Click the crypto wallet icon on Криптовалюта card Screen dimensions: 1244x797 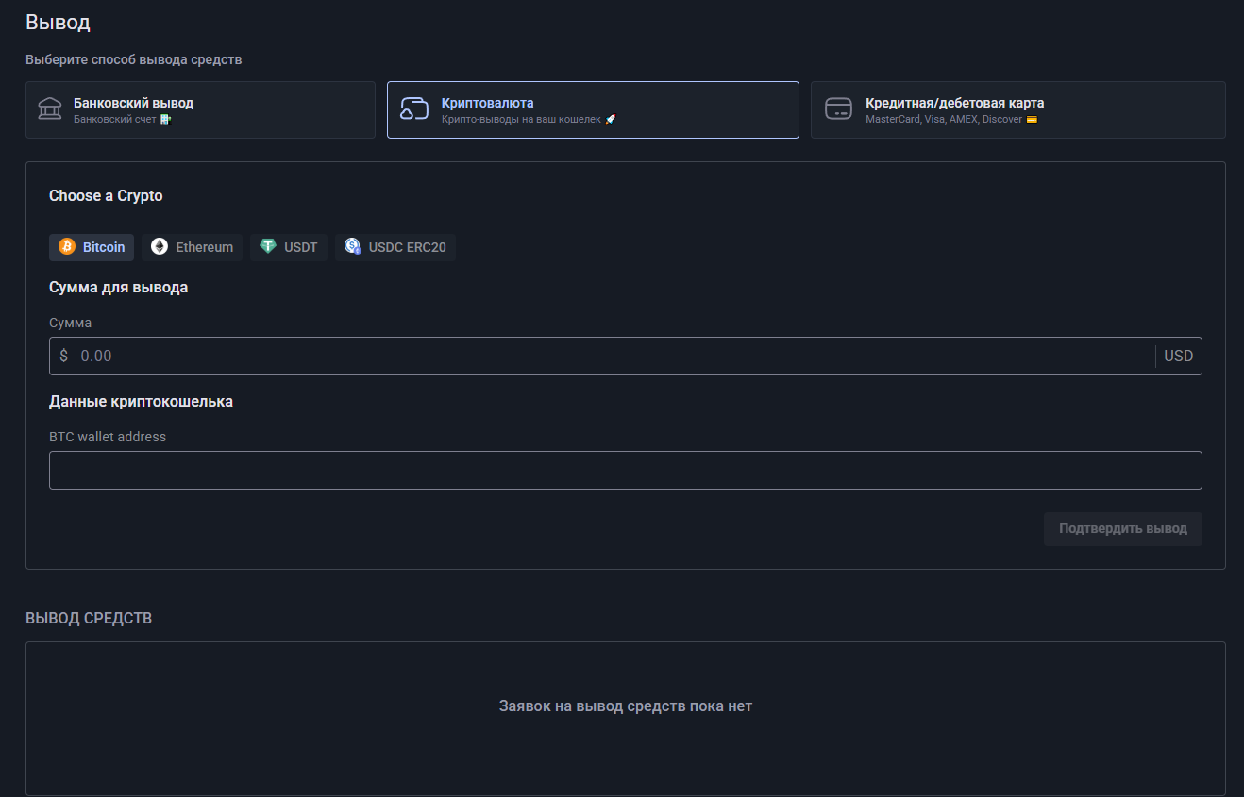[x=414, y=109]
